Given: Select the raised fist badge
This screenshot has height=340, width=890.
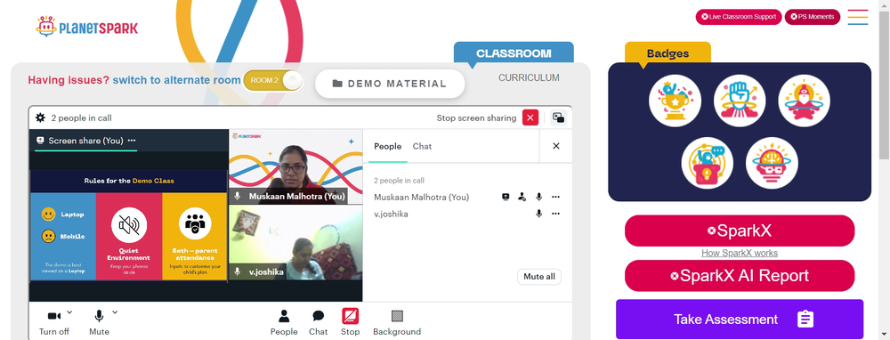Looking at the screenshot, I should point(740,101).
